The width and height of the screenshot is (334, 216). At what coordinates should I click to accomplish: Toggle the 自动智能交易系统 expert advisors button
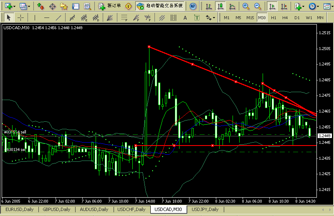160,6
